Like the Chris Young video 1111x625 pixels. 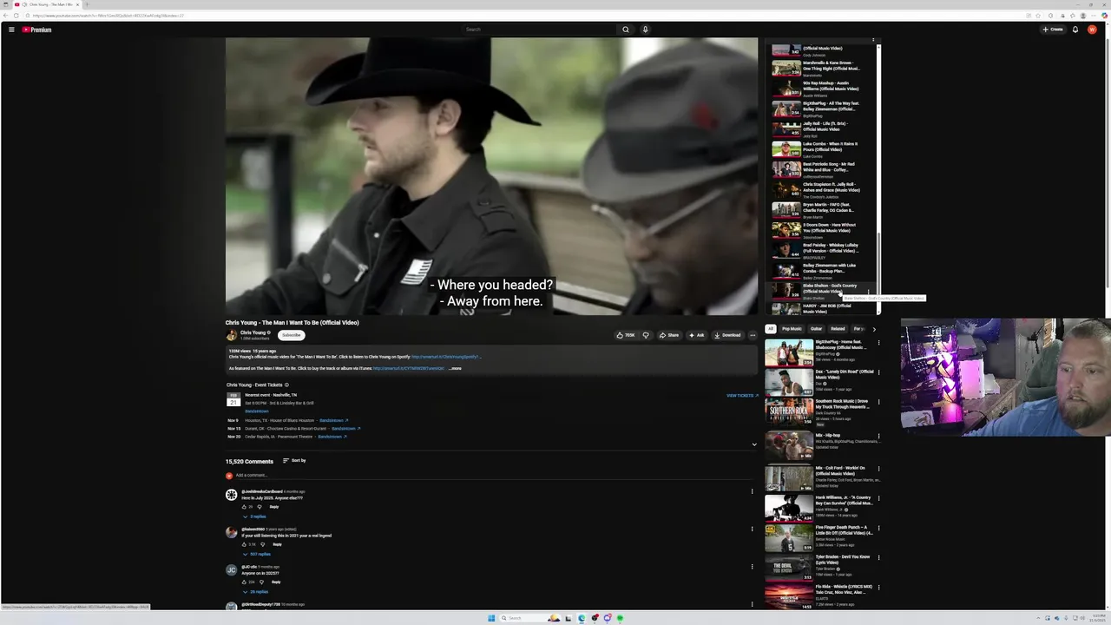(626, 335)
